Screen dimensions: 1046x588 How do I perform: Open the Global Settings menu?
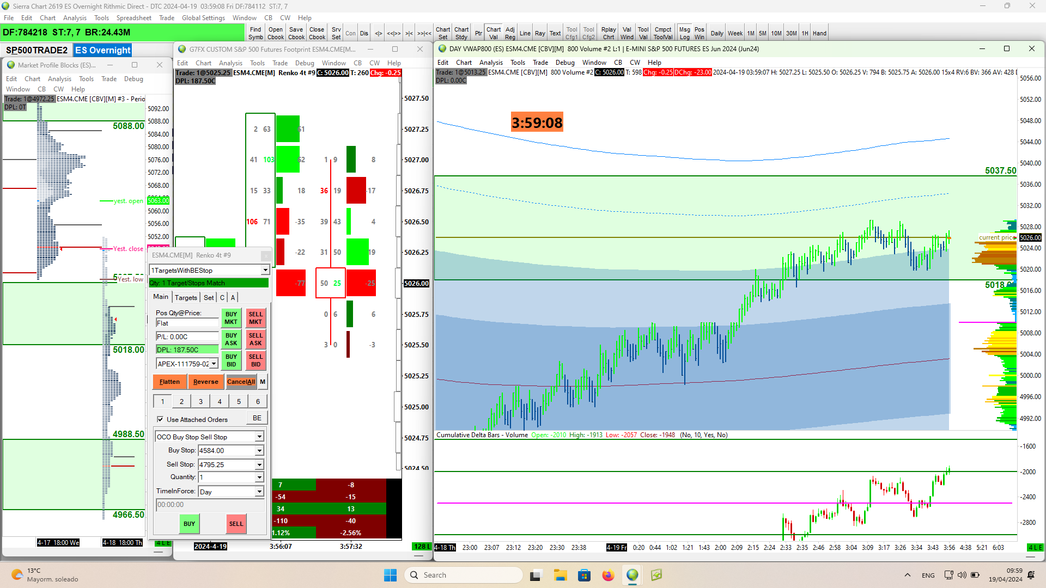tap(203, 18)
